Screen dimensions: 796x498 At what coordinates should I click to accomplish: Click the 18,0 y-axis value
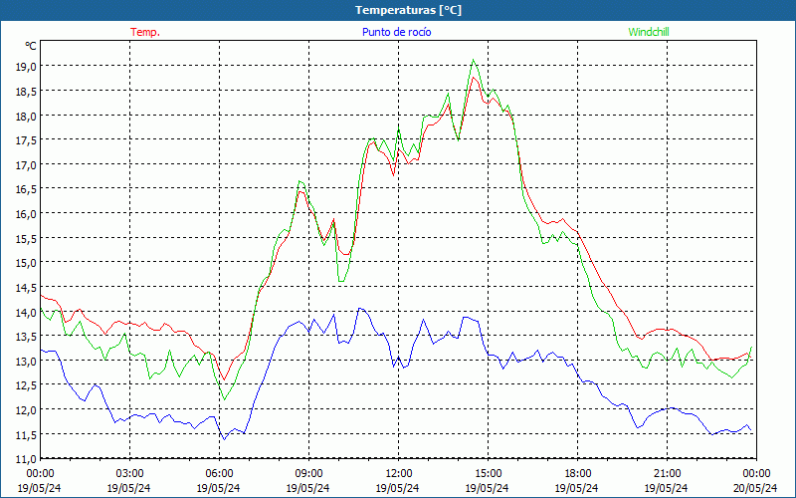click(x=26, y=116)
